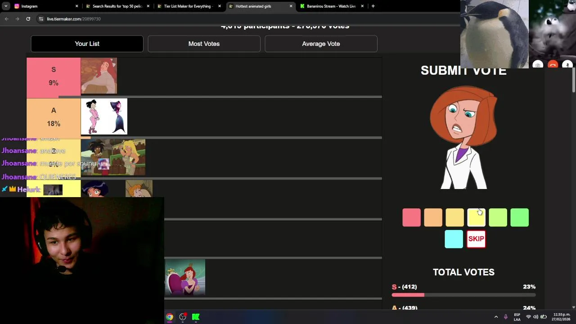Expand the tab search dropdown arrow
Screen dimensions: 576x324
tap(6, 6)
